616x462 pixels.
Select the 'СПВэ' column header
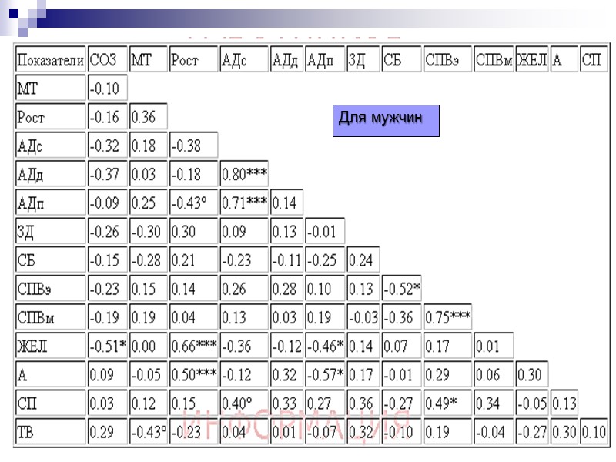point(447,59)
